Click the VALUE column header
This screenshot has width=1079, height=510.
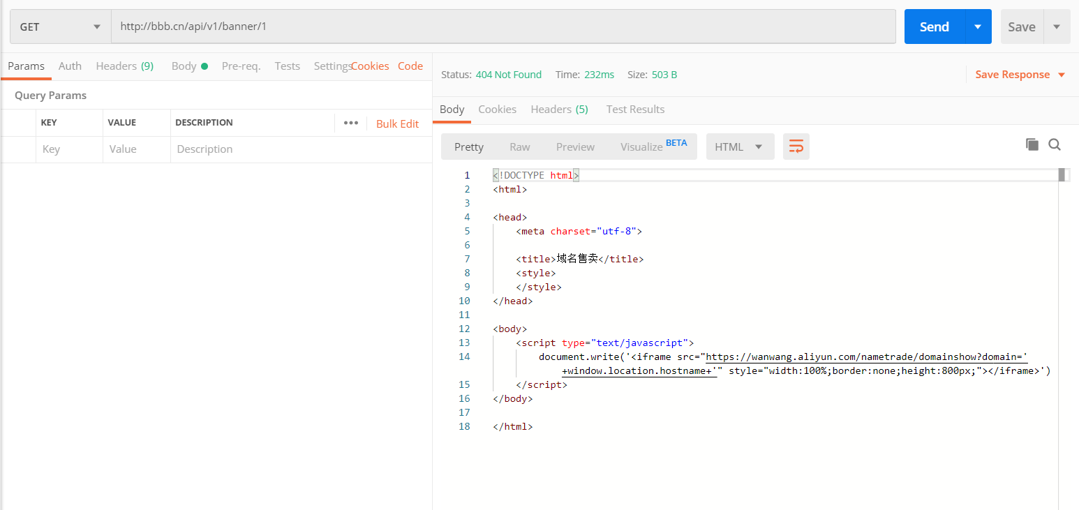[x=121, y=123]
